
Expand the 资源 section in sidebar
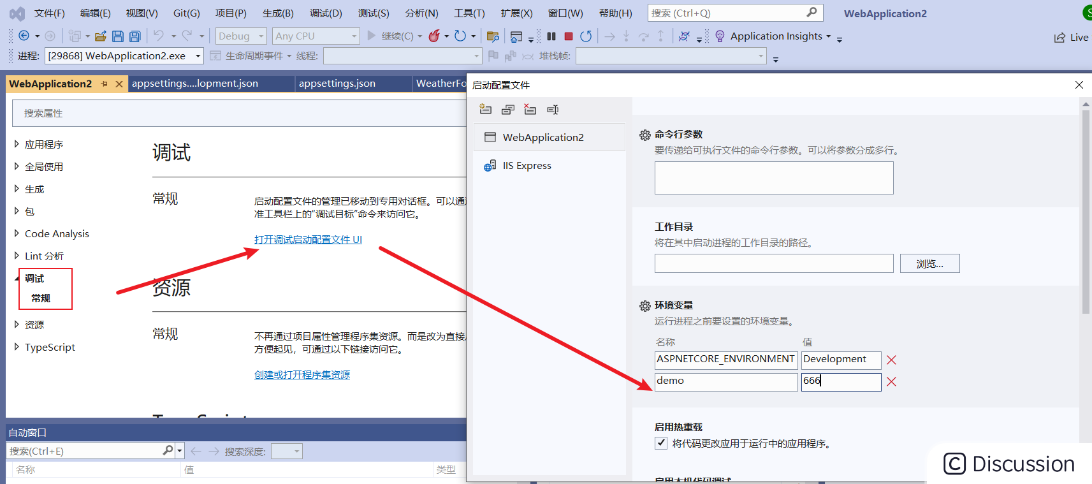point(17,325)
